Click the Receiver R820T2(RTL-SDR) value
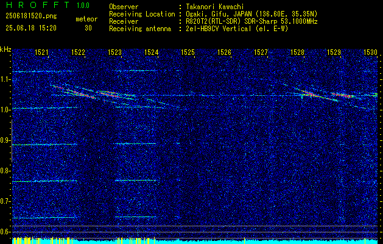The image size is (383, 244). 251,21
